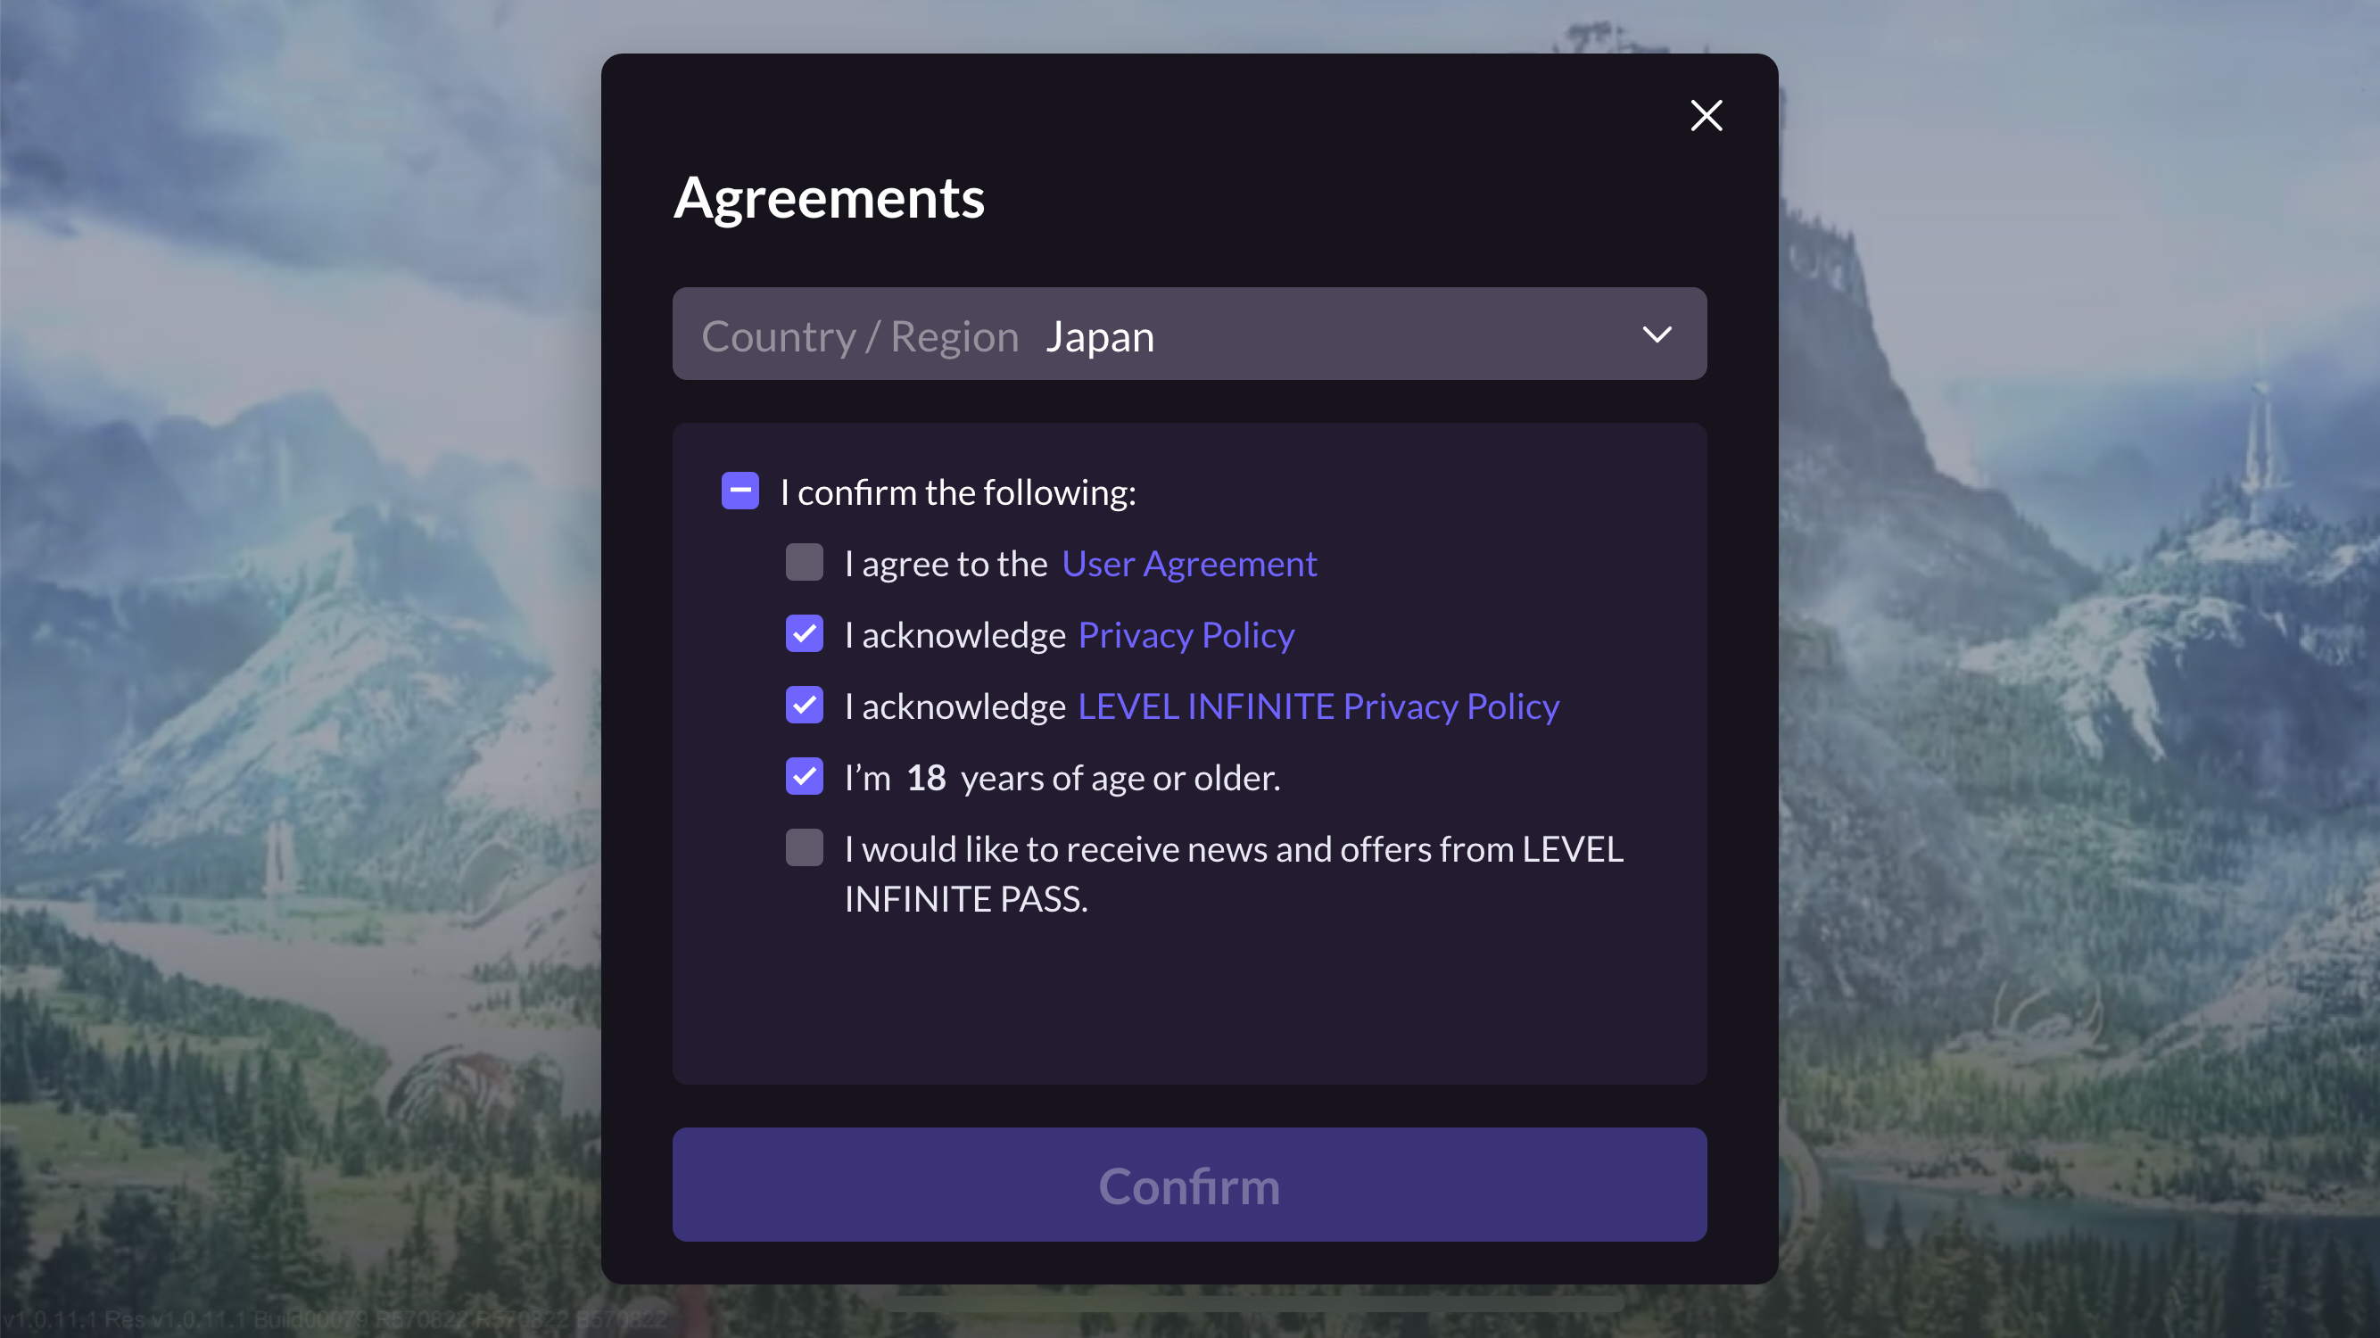
Task: Disable the Privacy Policy acknowledgment checkbox
Action: pyautogui.click(x=805, y=634)
